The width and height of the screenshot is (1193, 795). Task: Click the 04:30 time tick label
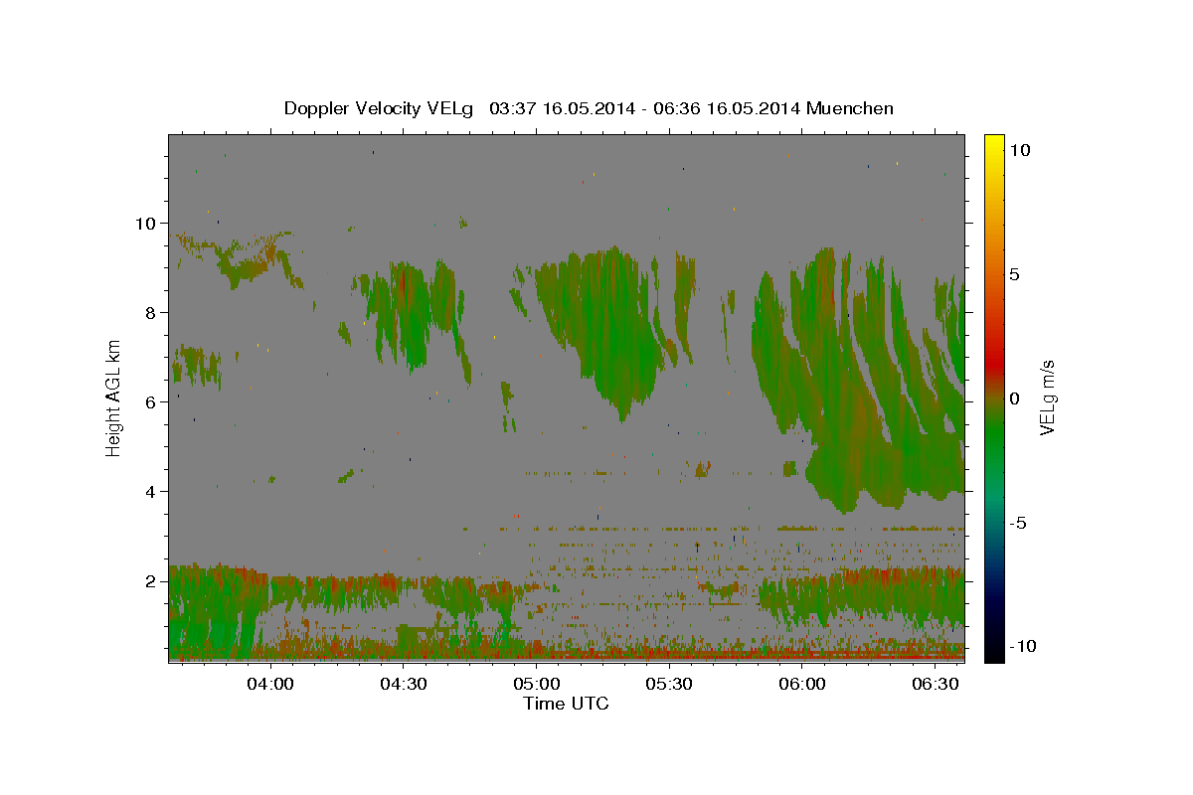click(403, 684)
